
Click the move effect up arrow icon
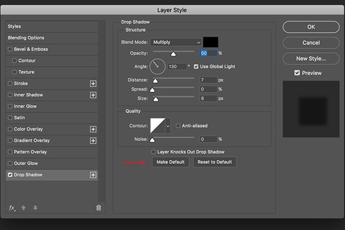pos(23,207)
